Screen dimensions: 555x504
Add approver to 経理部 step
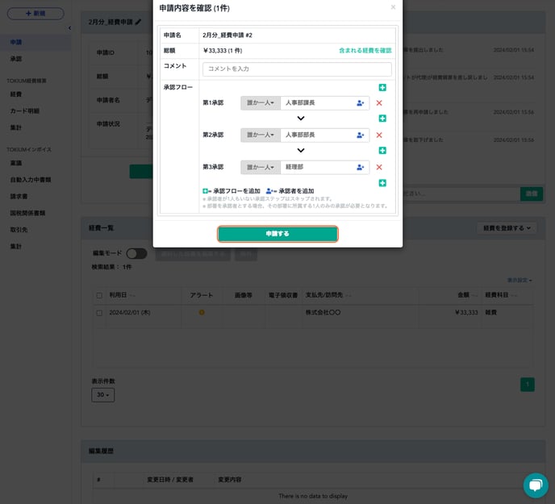361,167
